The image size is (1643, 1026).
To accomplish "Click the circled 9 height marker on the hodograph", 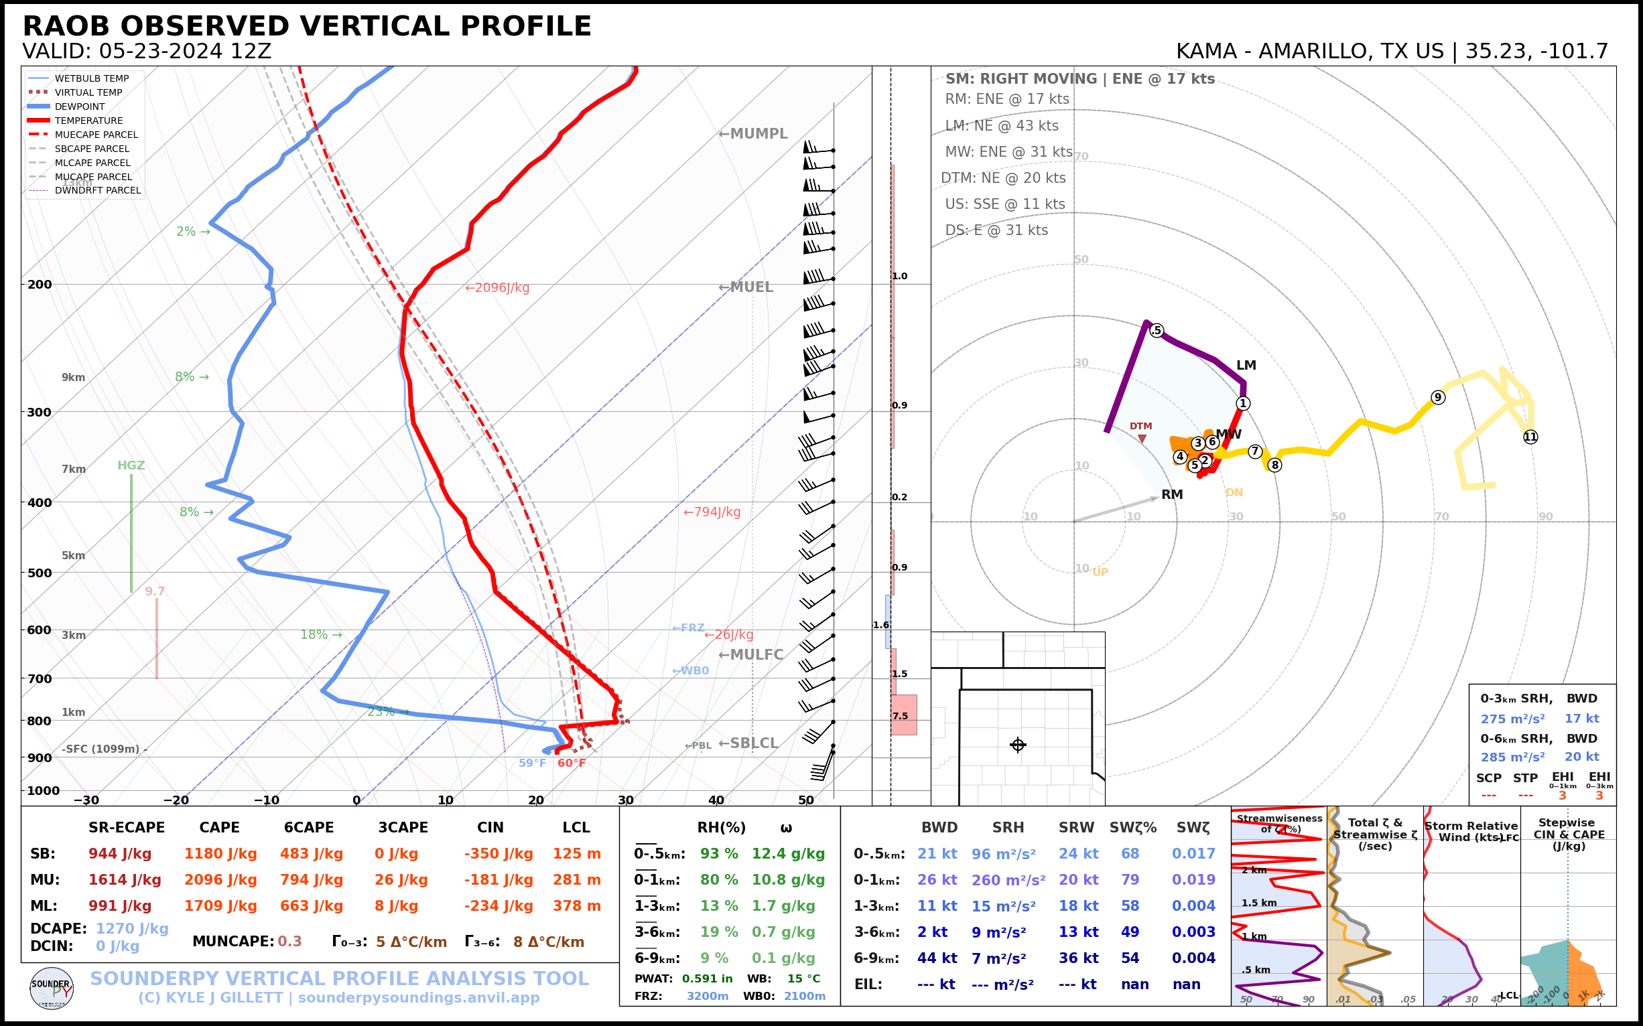I will coord(1437,398).
